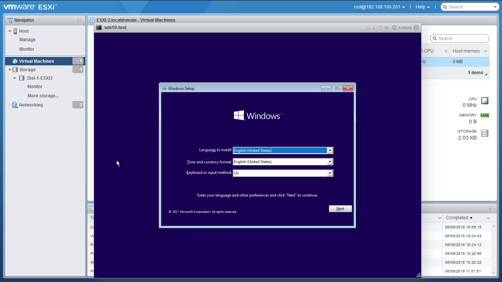Collapse the Storage tree node

[x=10, y=70]
